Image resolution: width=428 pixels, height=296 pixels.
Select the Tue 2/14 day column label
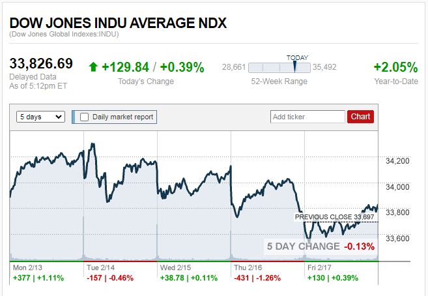[x=100, y=267]
